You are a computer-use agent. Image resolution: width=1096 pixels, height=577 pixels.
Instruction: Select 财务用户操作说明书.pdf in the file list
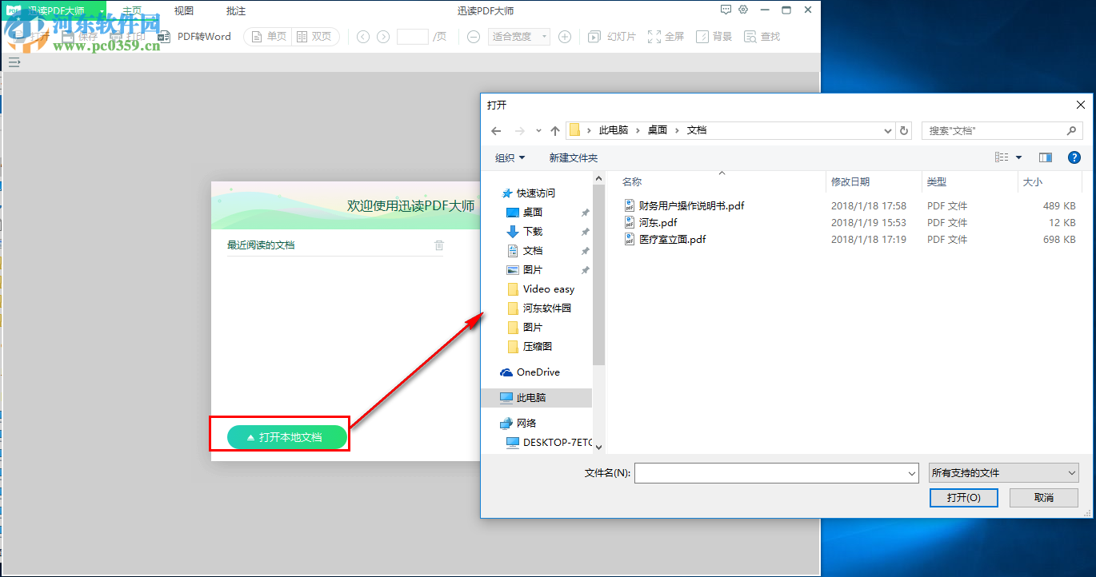click(x=692, y=206)
